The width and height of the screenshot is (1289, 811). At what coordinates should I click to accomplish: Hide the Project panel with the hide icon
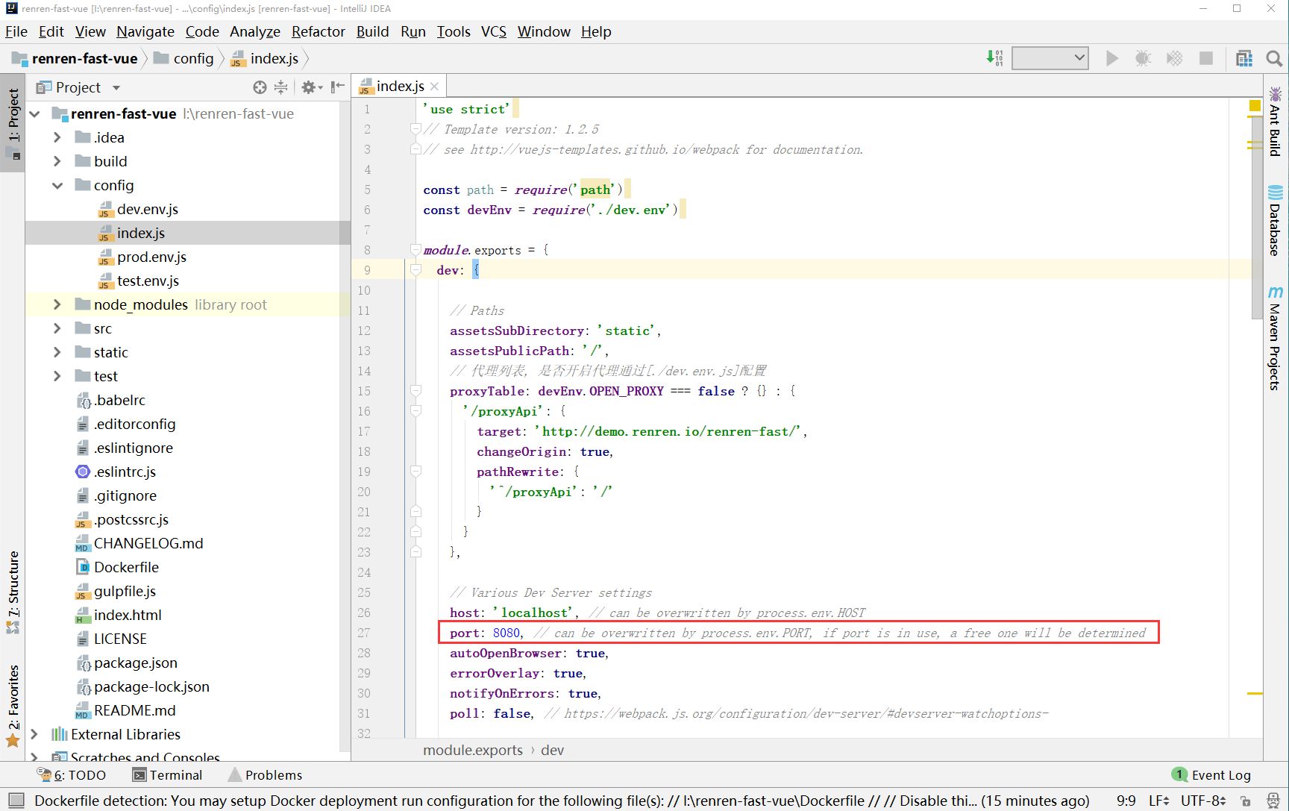coord(338,87)
